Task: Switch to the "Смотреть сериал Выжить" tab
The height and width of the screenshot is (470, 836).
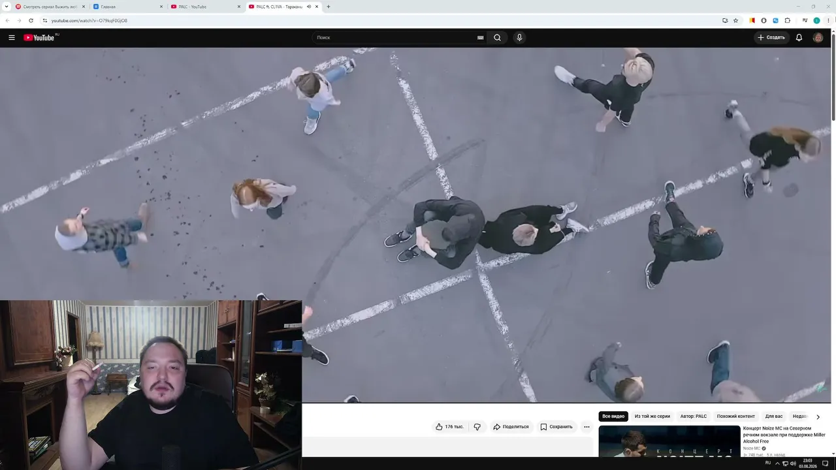Action: (x=50, y=7)
